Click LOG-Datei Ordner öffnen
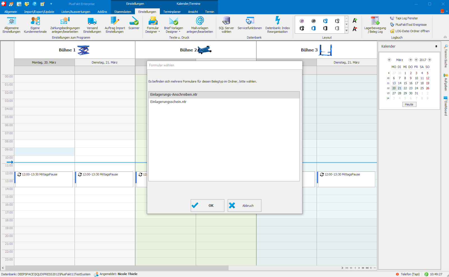Image resolution: width=449 pixels, height=277 pixels. [x=410, y=31]
